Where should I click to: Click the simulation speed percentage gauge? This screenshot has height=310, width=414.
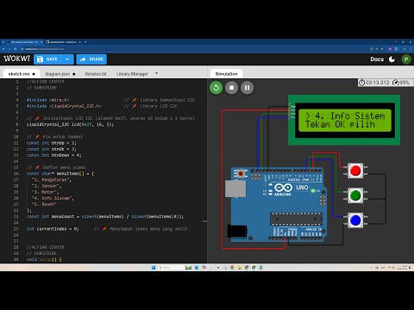pyautogui.click(x=401, y=83)
